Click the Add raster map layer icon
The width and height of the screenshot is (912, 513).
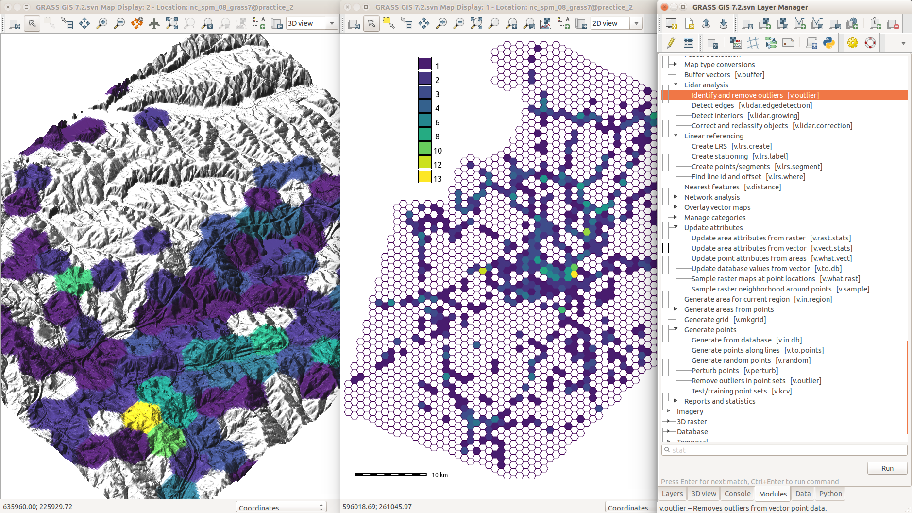765,24
